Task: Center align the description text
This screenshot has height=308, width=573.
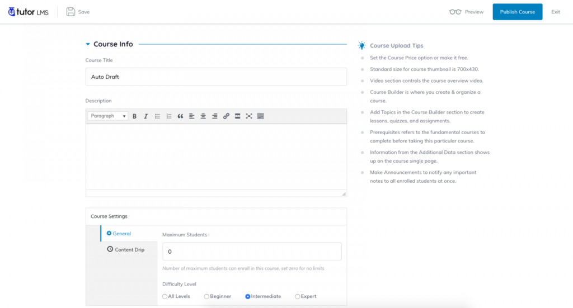Action: point(203,116)
